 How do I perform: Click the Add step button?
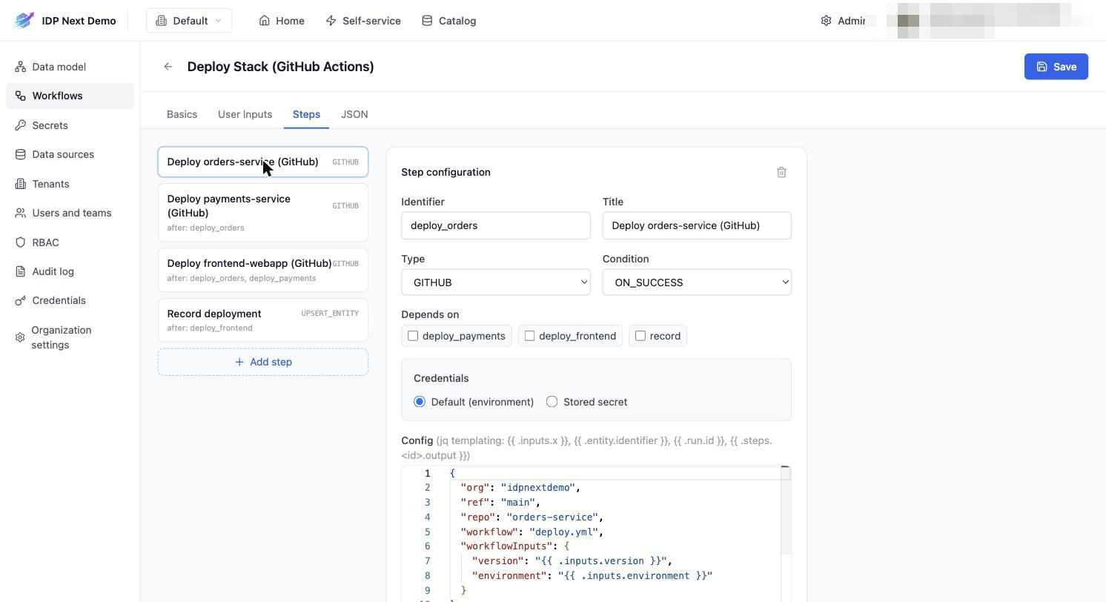pos(263,362)
